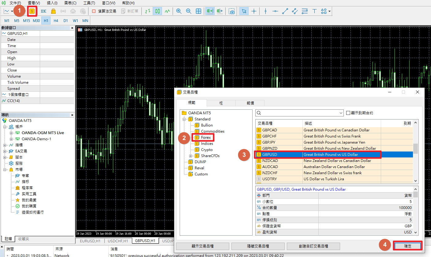Open the IDE MetaEditor button
The height and width of the screenshot is (257, 431).
click(43, 11)
